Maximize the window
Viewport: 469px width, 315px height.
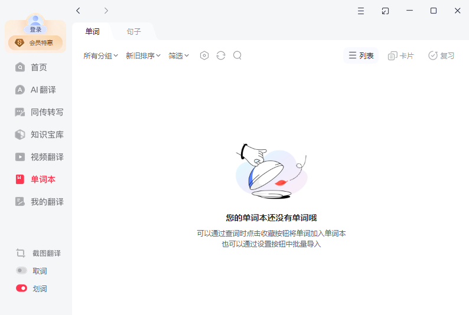click(434, 11)
